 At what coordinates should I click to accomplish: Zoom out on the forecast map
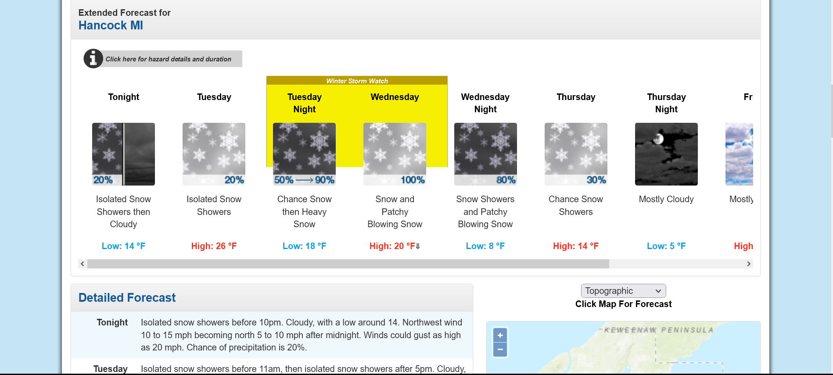[x=500, y=350]
